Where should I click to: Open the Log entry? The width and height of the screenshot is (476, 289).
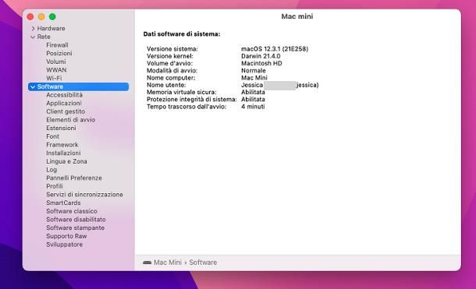(52, 170)
